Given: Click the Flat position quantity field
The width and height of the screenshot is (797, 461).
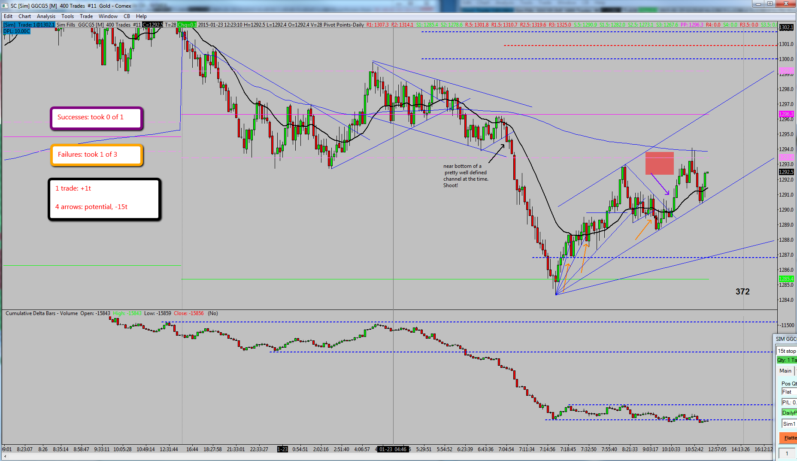Looking at the screenshot, I should (789, 391).
